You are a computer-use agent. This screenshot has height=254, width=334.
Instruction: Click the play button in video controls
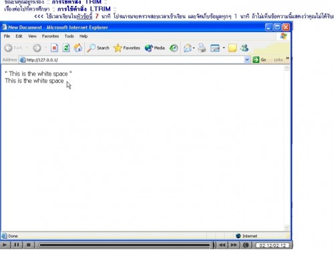(5, 245)
